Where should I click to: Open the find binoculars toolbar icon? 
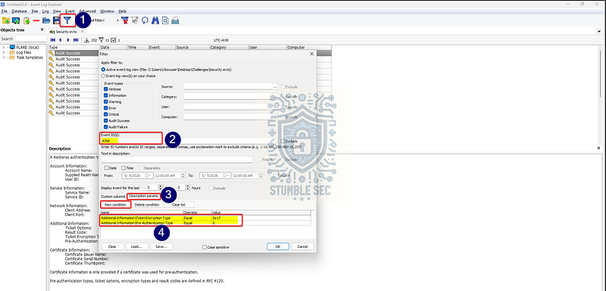[x=155, y=20]
